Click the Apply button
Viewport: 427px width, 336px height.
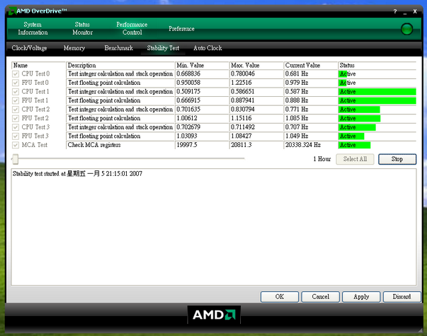point(362,297)
